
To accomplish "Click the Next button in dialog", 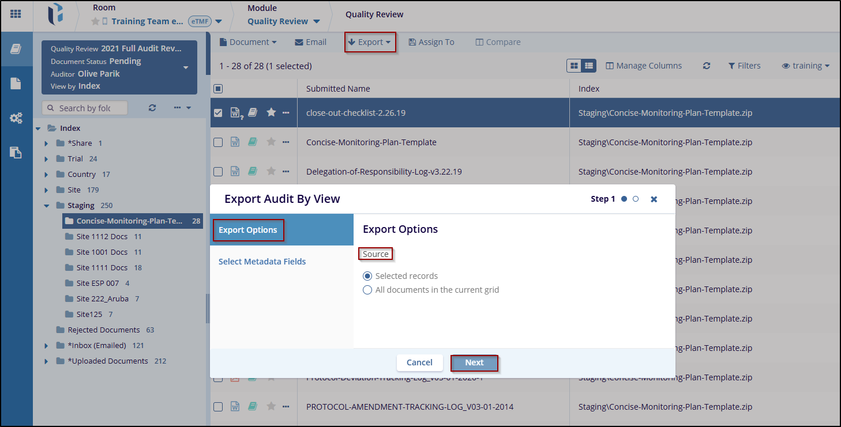I will (474, 362).
